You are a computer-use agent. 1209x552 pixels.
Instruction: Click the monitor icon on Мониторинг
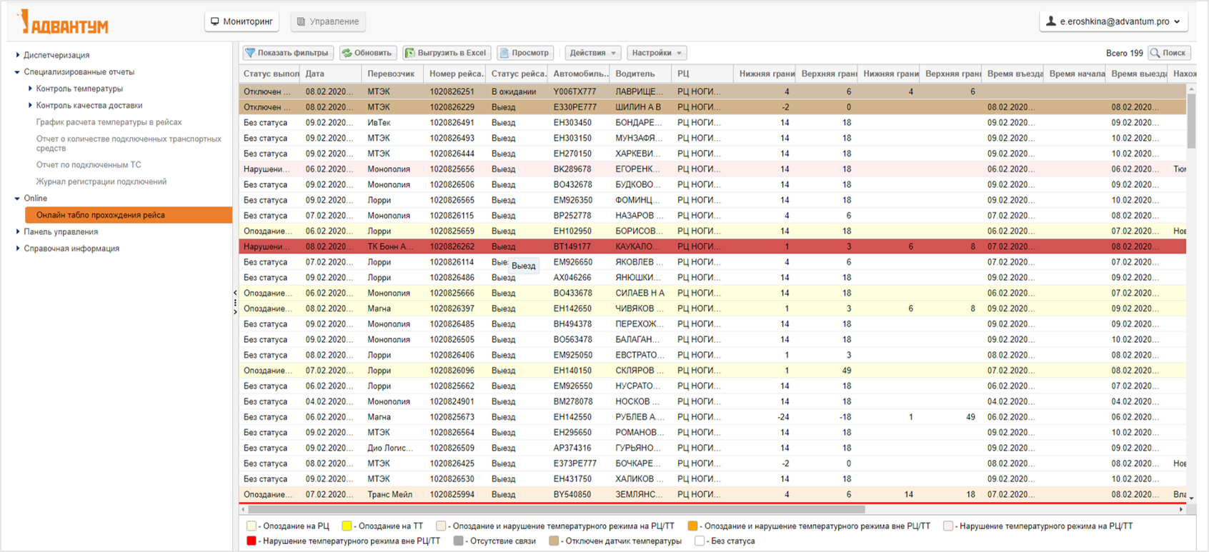(214, 21)
